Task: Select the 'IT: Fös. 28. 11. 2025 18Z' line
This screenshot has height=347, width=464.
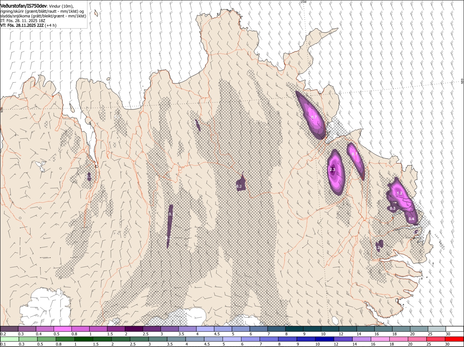Action: (x=23, y=21)
